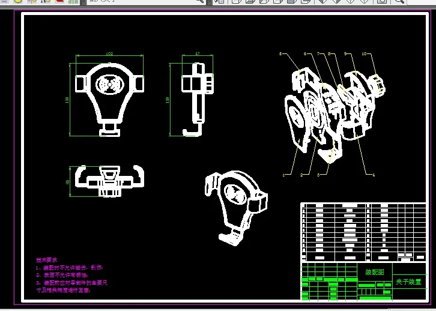
Task: Click part balloon number 10 label
Action: coord(365,53)
